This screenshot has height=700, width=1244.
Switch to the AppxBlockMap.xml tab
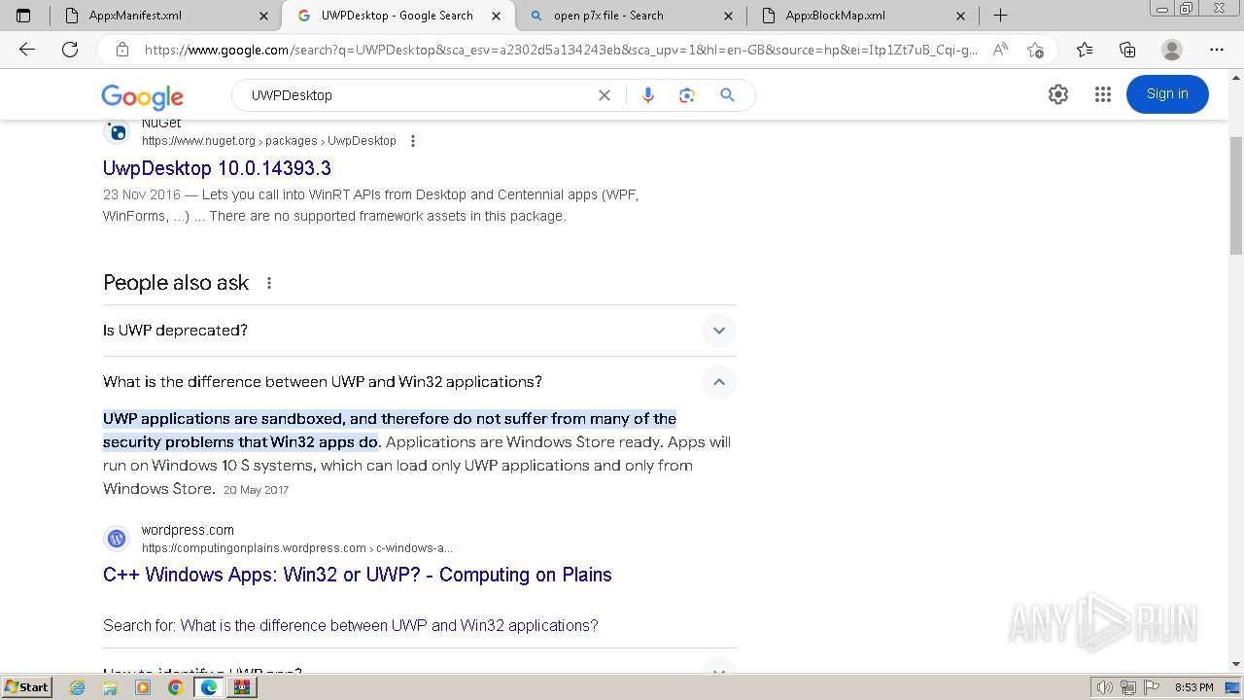[x=862, y=16]
